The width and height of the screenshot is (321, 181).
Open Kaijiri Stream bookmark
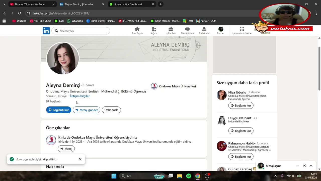coord(165,21)
